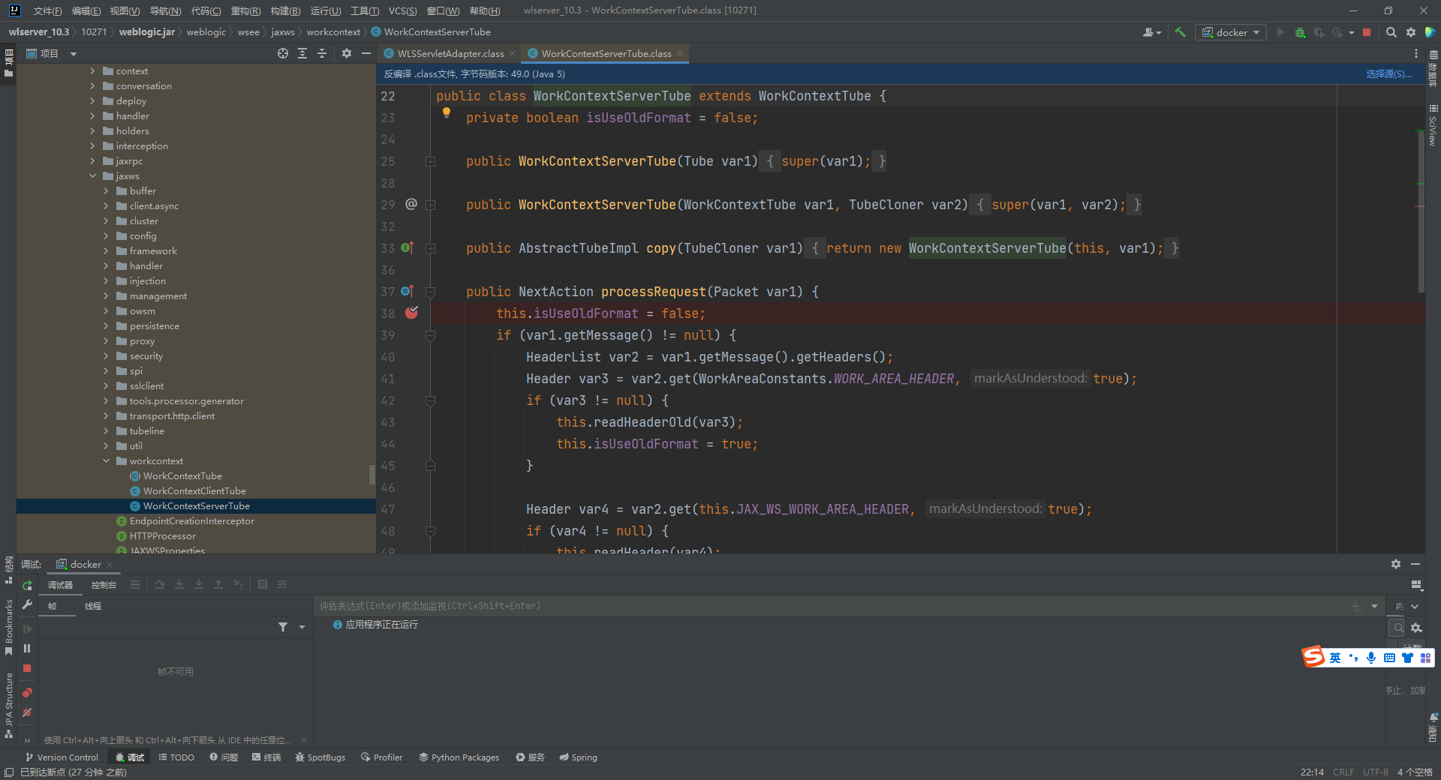
Task: Open Evaluate Expression calculator icon
Action: click(x=263, y=584)
